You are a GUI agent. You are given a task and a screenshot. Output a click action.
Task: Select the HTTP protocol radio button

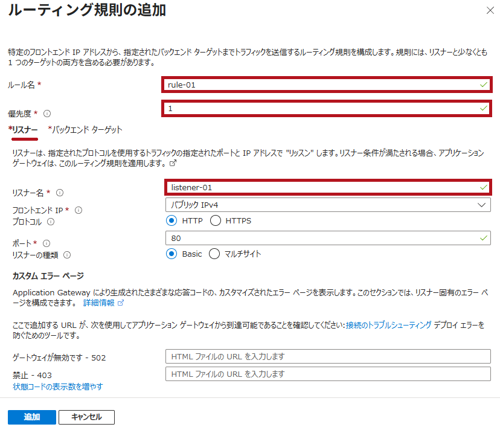(x=171, y=221)
